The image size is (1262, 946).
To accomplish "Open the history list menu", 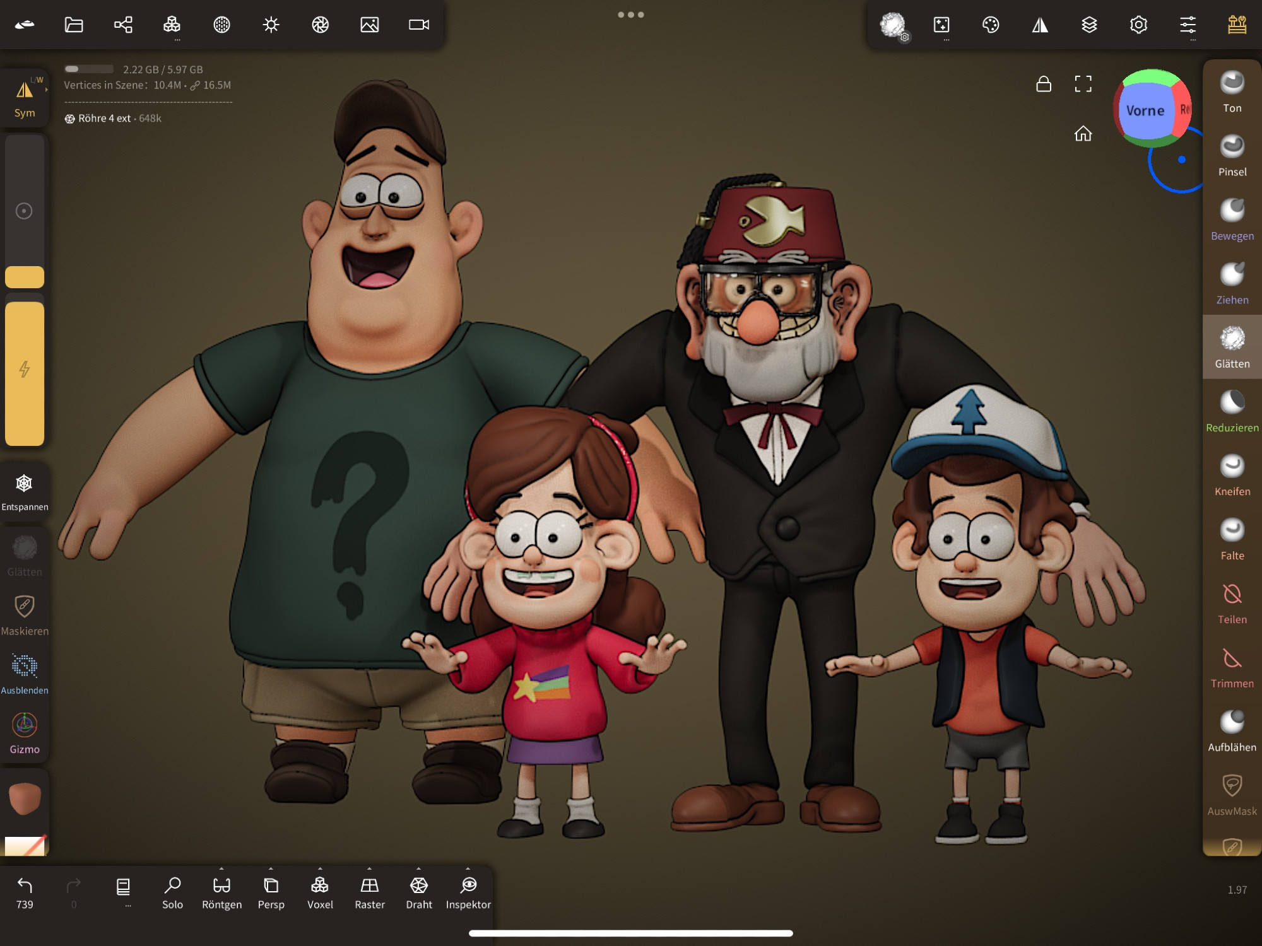I will [124, 889].
